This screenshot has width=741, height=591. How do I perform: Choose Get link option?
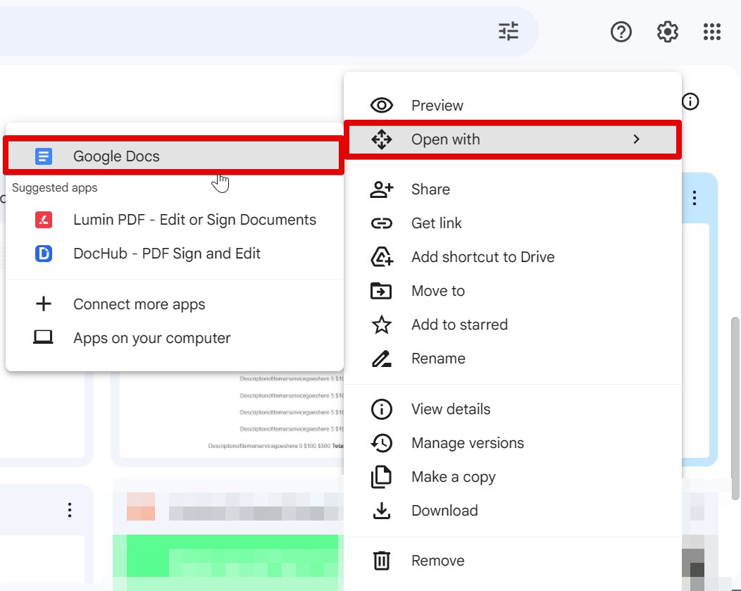436,223
